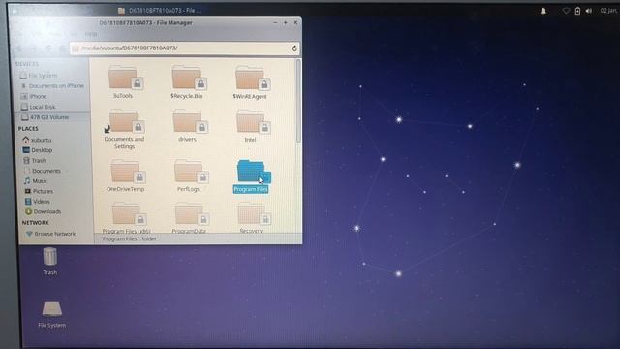620x349 pixels.
Task: Click the folder view vertical scrollbar
Action: 298,101
